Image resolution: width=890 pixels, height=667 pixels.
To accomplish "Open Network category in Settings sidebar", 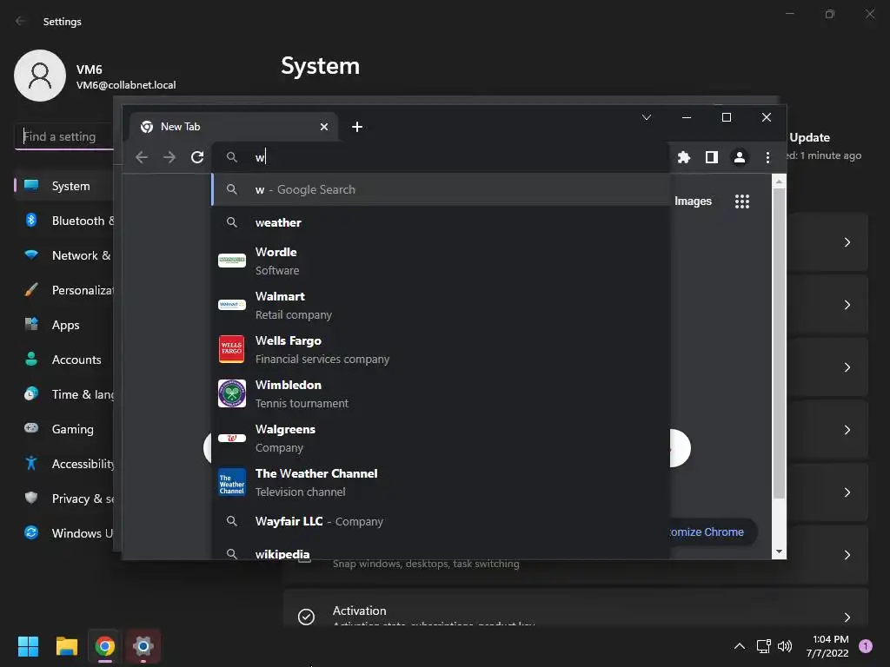I will click(x=63, y=255).
